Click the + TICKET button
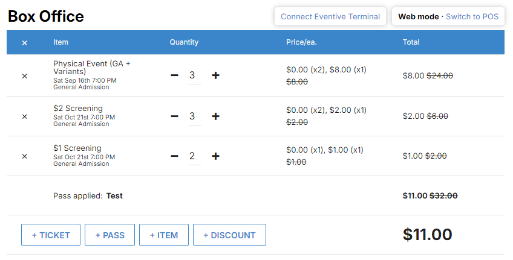The height and width of the screenshot is (260, 513). click(51, 235)
